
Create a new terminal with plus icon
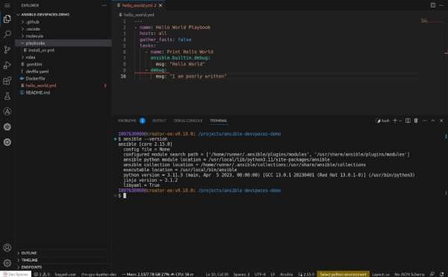(x=394, y=121)
